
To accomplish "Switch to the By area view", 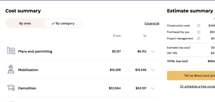I will (25, 23).
